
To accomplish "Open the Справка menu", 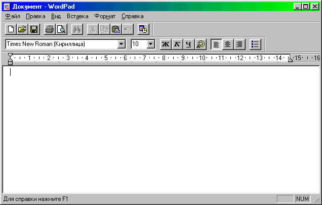I will pos(133,16).
